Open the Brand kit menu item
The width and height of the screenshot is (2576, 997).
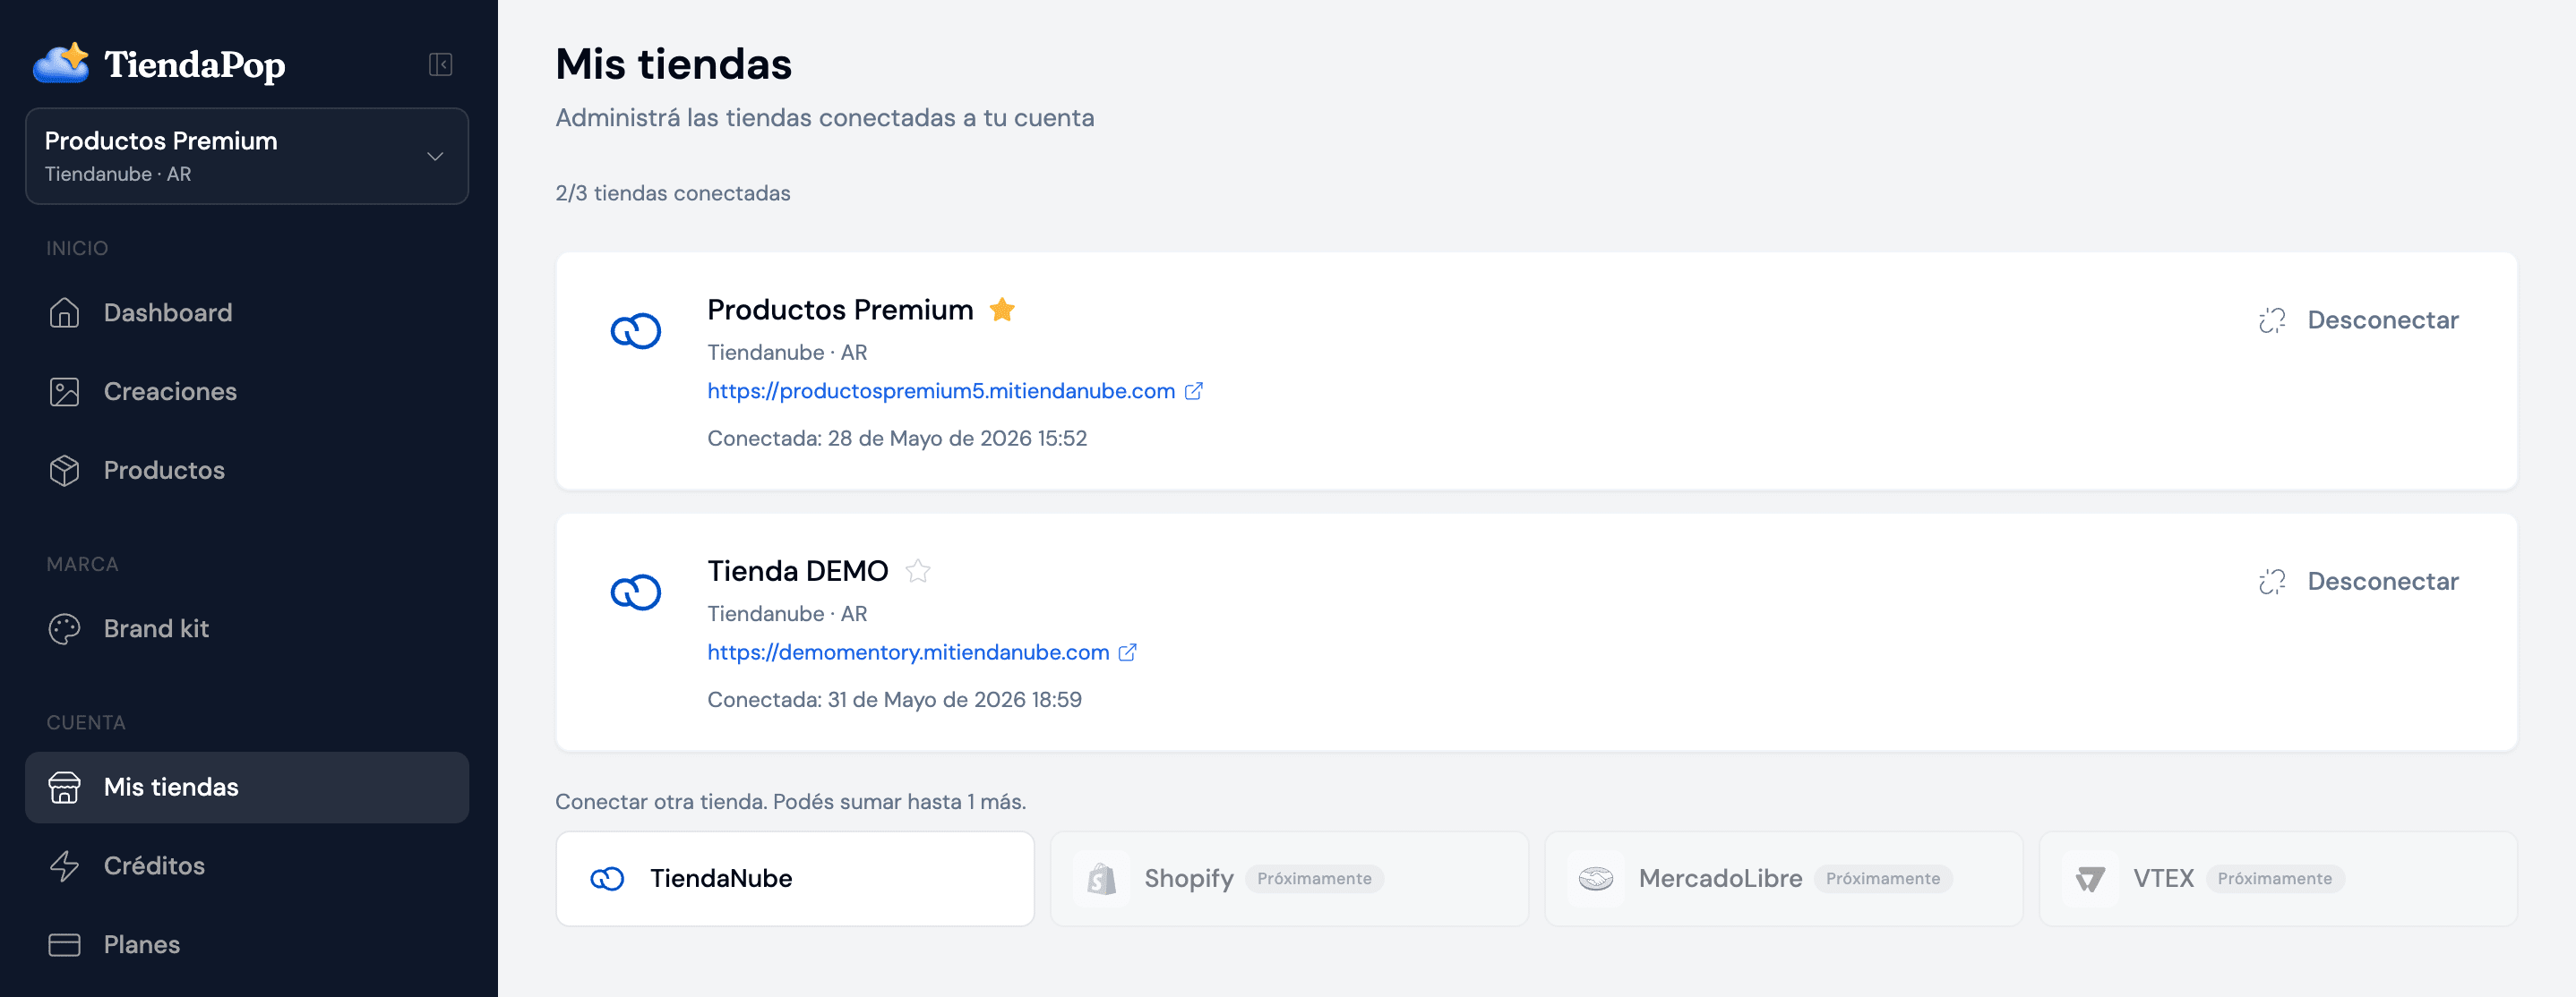coord(247,628)
